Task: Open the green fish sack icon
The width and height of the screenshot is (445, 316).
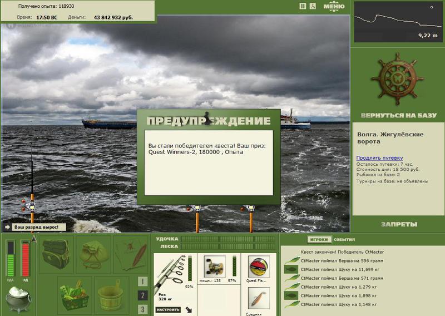Action: click(x=93, y=254)
